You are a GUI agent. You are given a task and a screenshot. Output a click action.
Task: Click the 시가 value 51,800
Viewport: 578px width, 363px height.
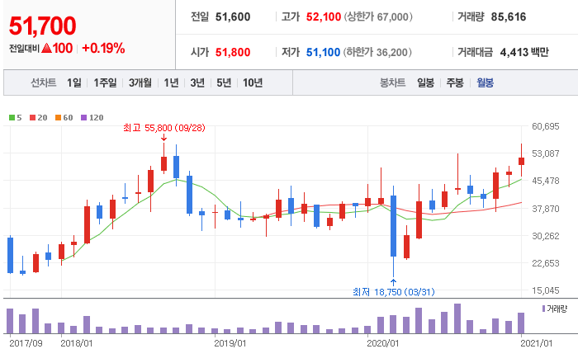233,52
